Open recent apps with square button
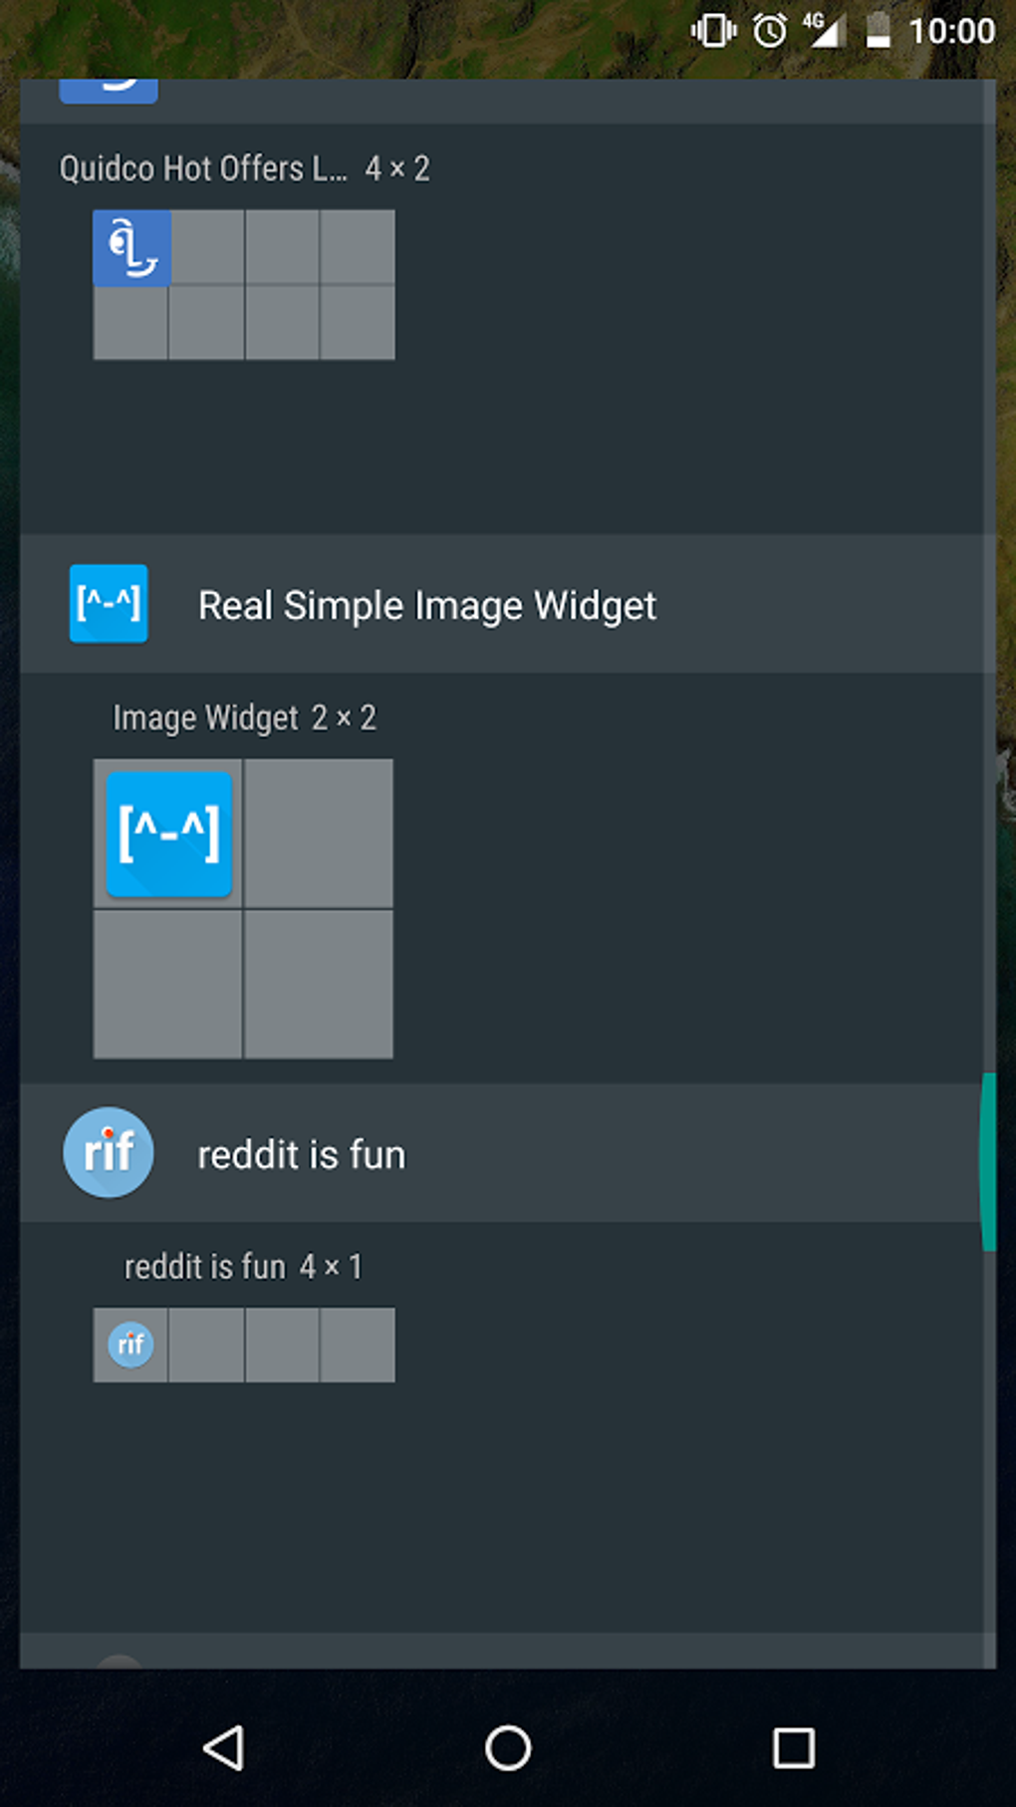 click(793, 1747)
